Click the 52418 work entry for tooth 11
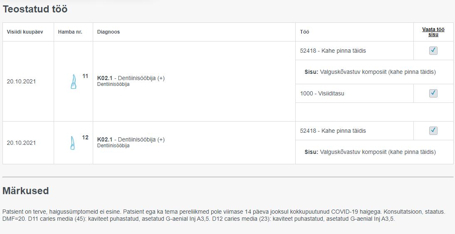 click(333, 51)
